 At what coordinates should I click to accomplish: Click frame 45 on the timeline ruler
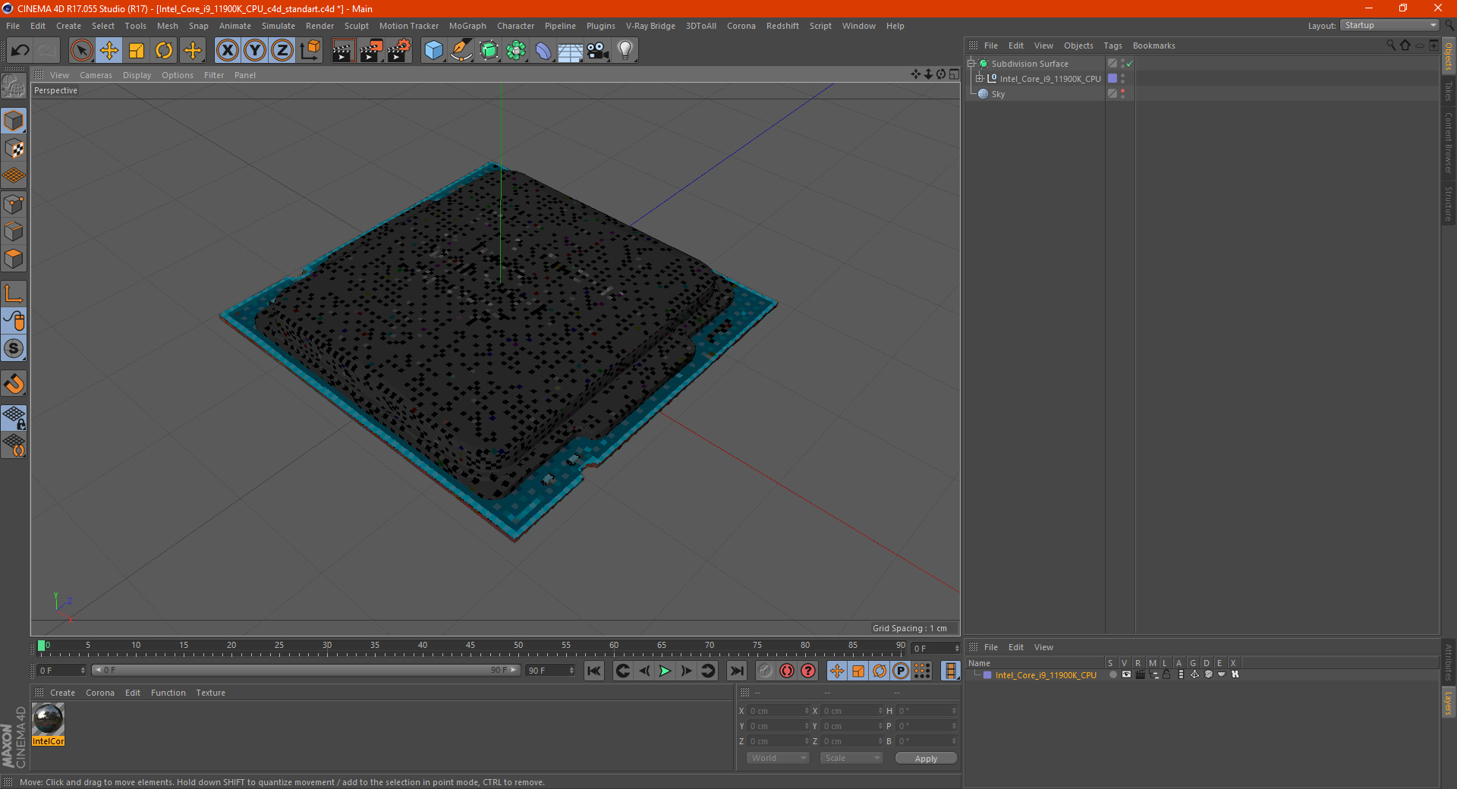470,646
